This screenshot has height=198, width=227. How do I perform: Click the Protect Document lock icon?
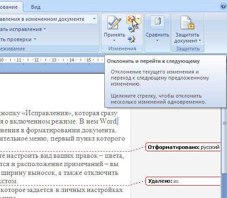(x=187, y=23)
